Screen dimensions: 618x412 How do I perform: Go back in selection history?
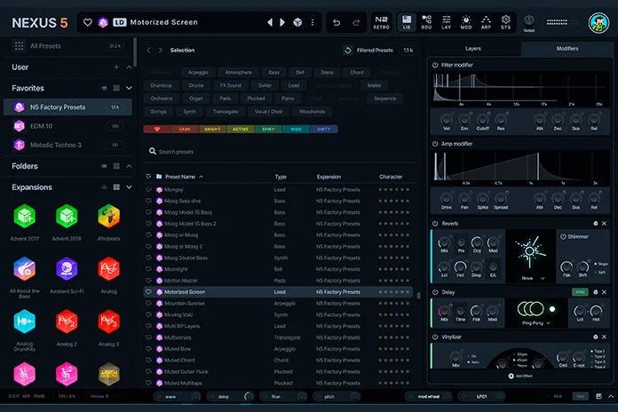pyautogui.click(x=148, y=50)
